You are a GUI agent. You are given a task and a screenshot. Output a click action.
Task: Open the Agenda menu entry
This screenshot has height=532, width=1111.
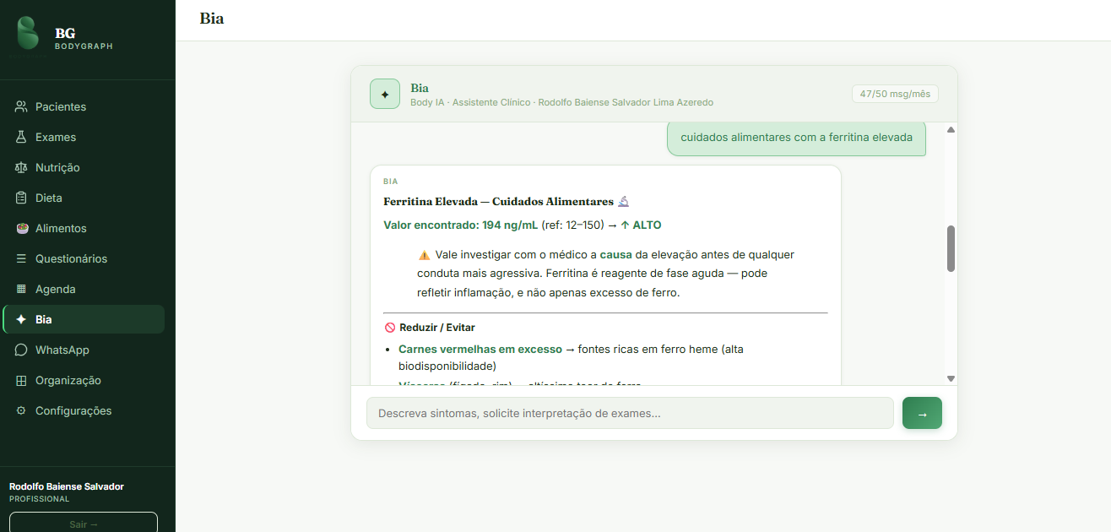84,289
